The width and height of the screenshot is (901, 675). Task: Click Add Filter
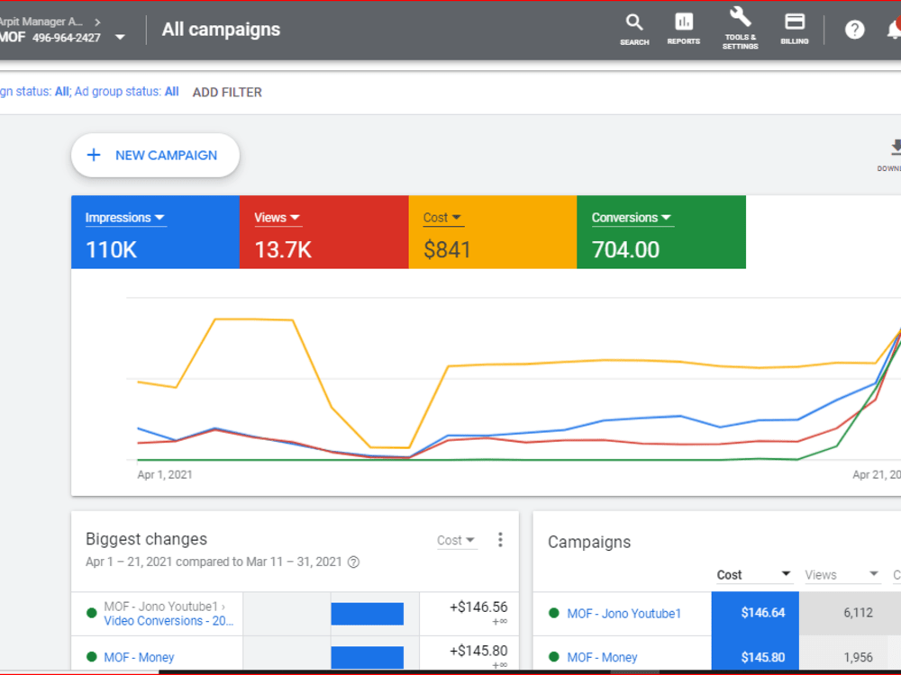coord(227,93)
